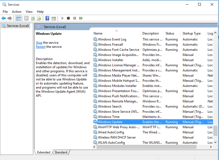
Task: Click the Restart the service link
Action: [x=41, y=46]
